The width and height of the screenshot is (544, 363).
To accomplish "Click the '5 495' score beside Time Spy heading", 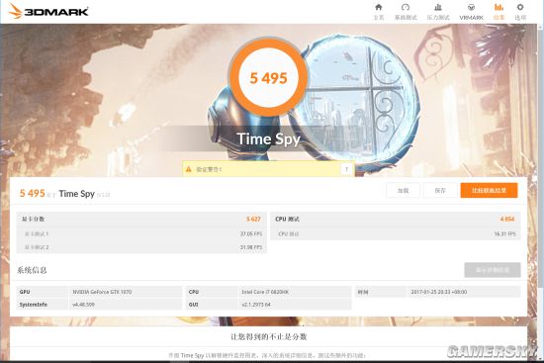I will (33, 193).
